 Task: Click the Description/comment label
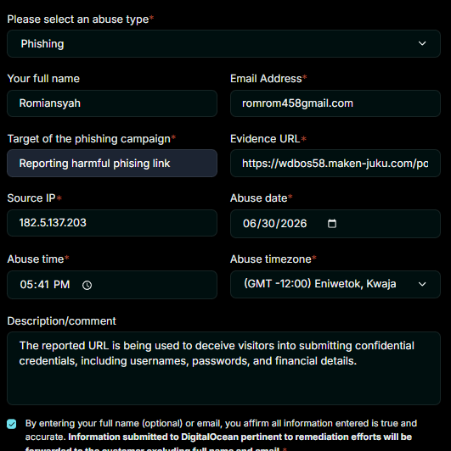(61, 321)
